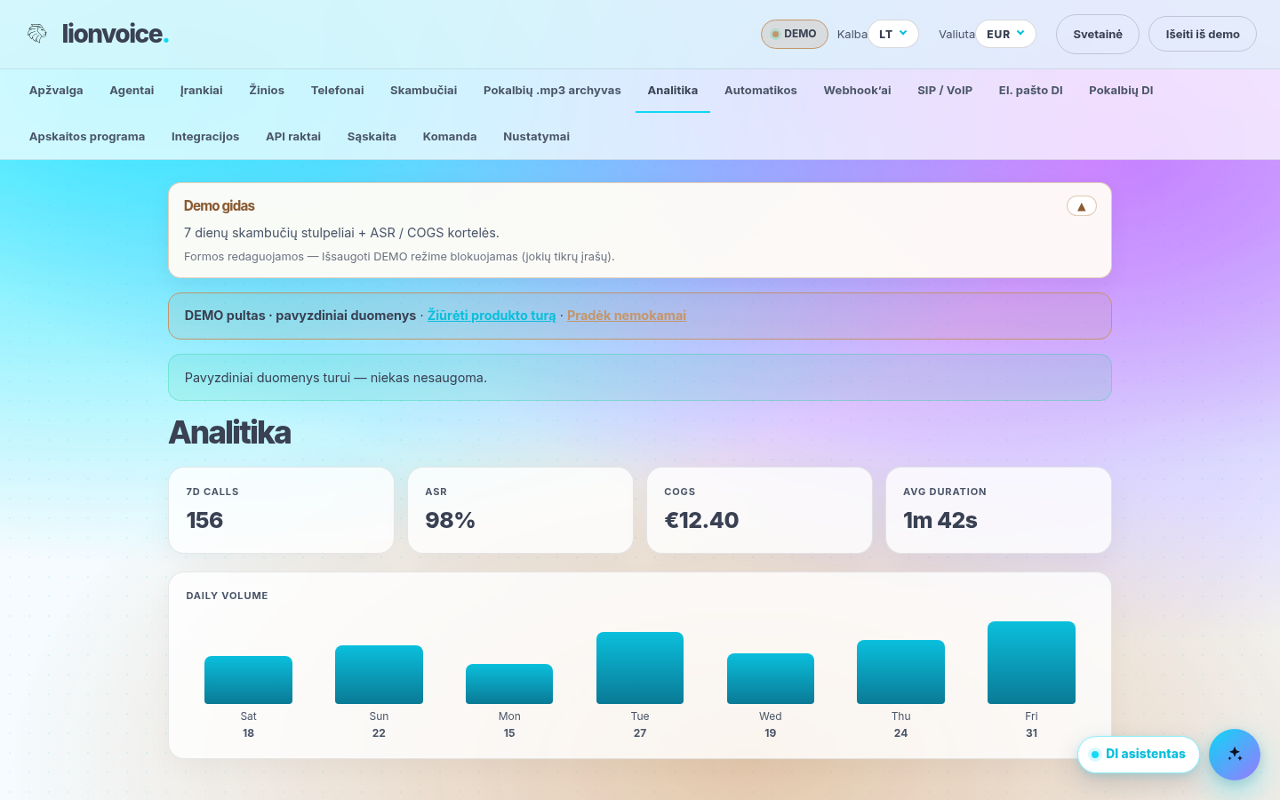The image size is (1280, 800).
Task: Click Žiūrėti produkto turą link
Action: [x=492, y=316]
